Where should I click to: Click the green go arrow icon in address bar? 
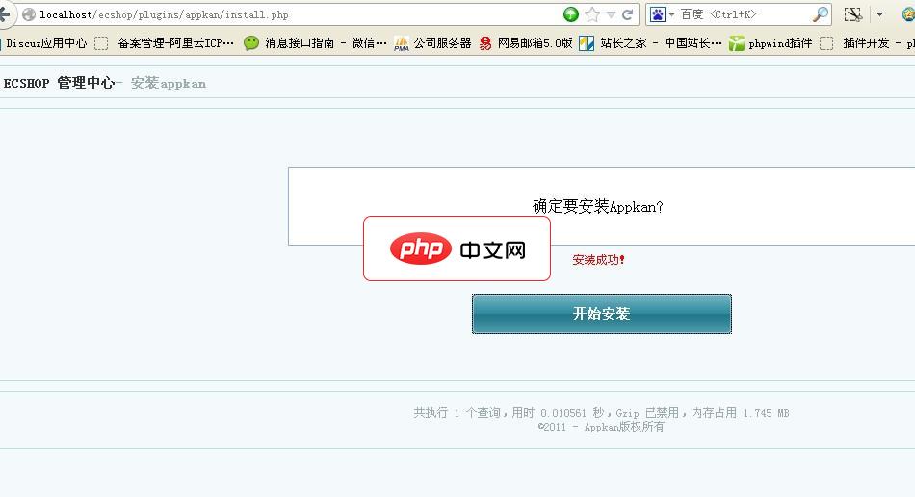(x=571, y=14)
